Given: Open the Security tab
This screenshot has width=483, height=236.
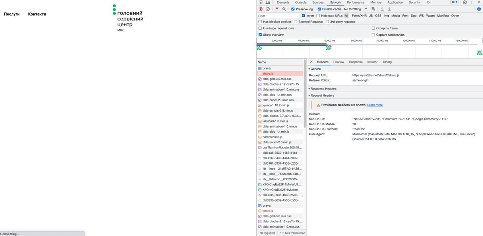Looking at the screenshot, I should click(414, 2).
